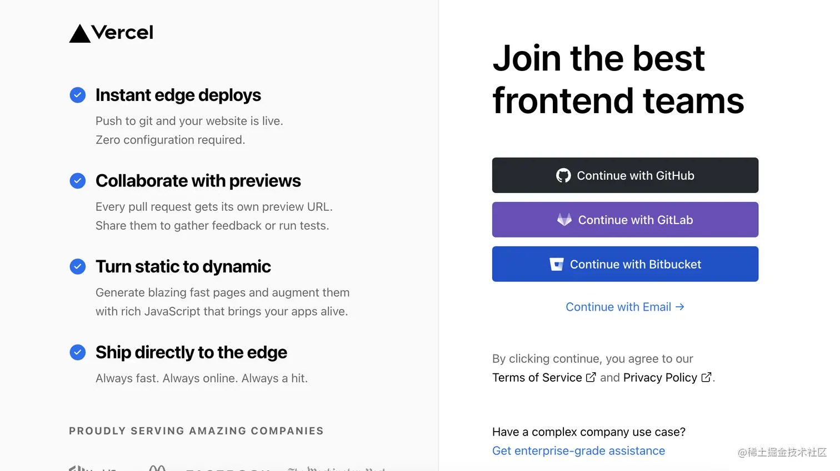Click the Proudly Serving Amazing Companies label
This screenshot has height=471, width=840.
(x=196, y=431)
